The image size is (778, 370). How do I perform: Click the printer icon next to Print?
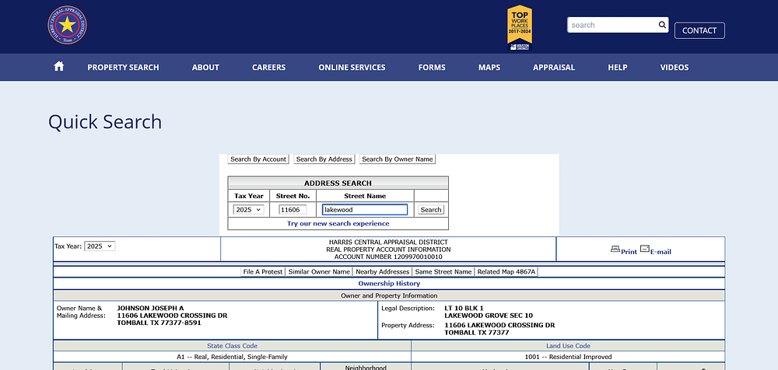click(615, 250)
